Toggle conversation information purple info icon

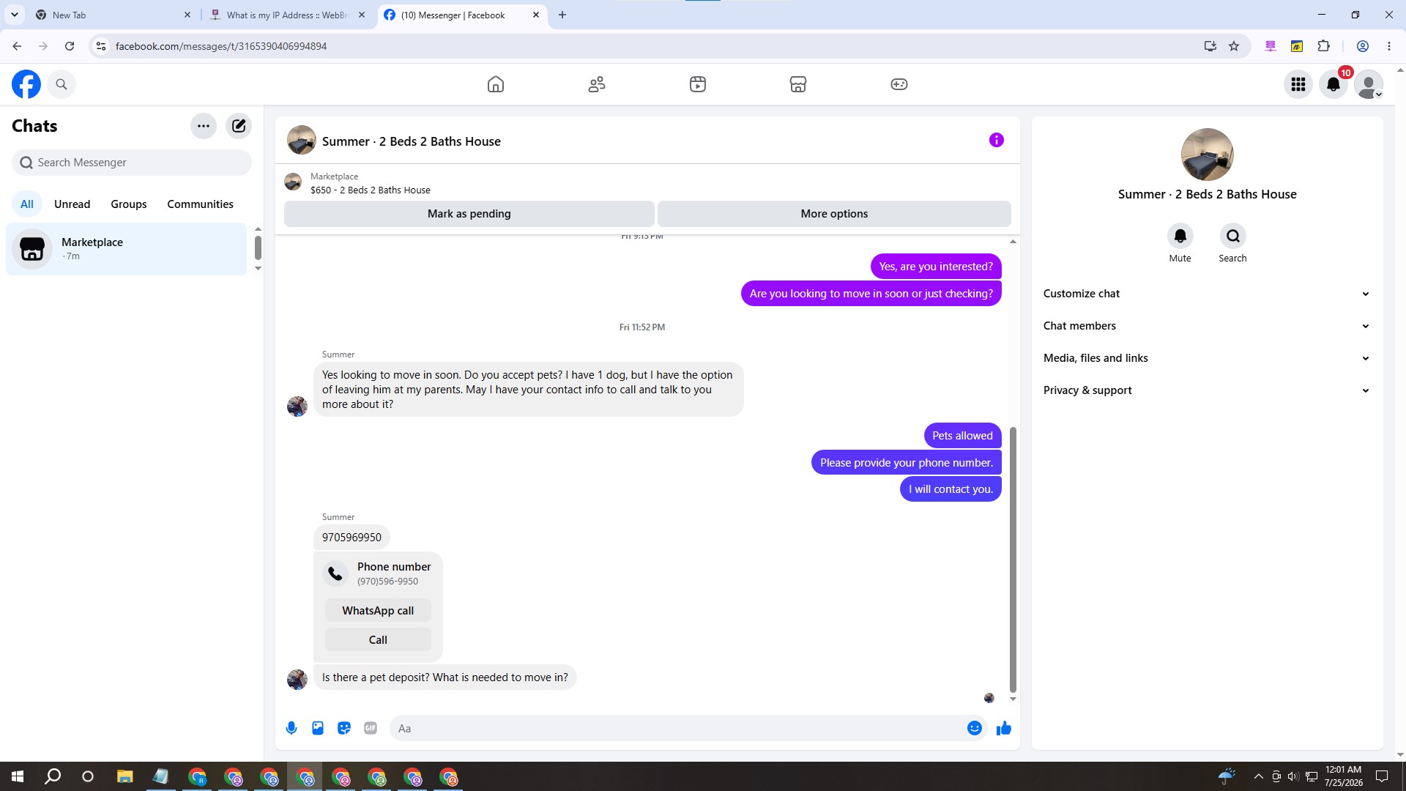coord(997,140)
